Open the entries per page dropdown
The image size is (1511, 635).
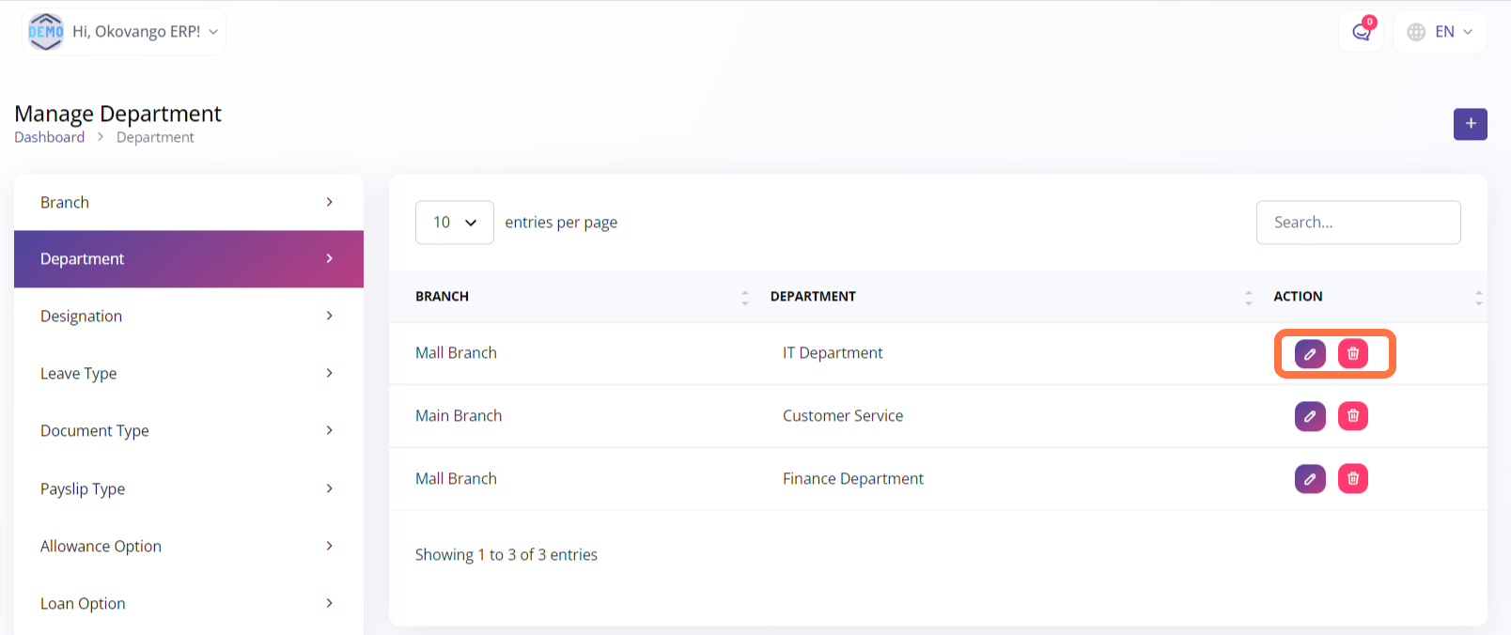[454, 223]
